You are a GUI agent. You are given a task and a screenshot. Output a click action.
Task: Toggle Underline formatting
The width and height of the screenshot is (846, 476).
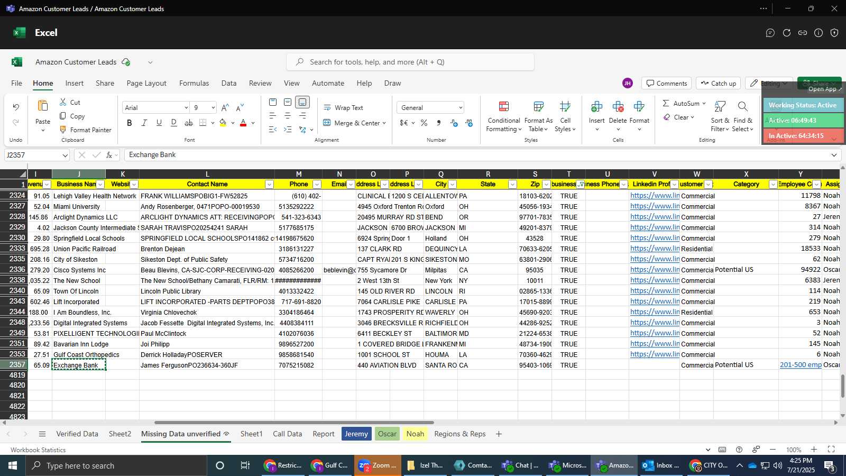click(159, 123)
